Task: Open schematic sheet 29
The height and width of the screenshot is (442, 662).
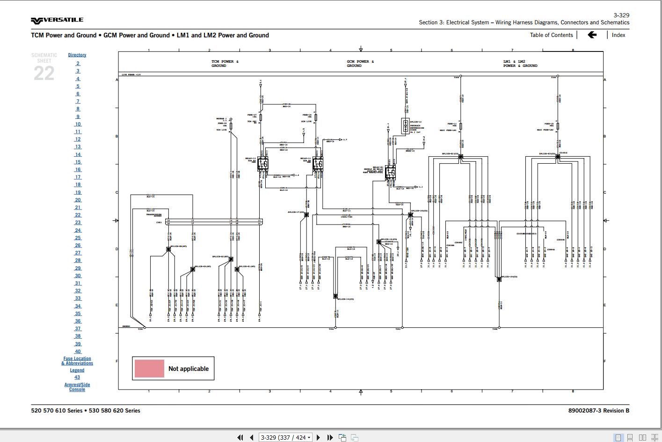Action: pyautogui.click(x=78, y=268)
